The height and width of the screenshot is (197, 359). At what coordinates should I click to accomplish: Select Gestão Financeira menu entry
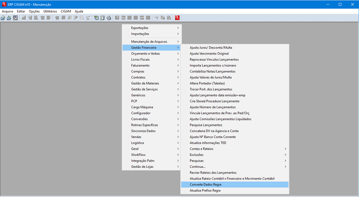(151, 48)
